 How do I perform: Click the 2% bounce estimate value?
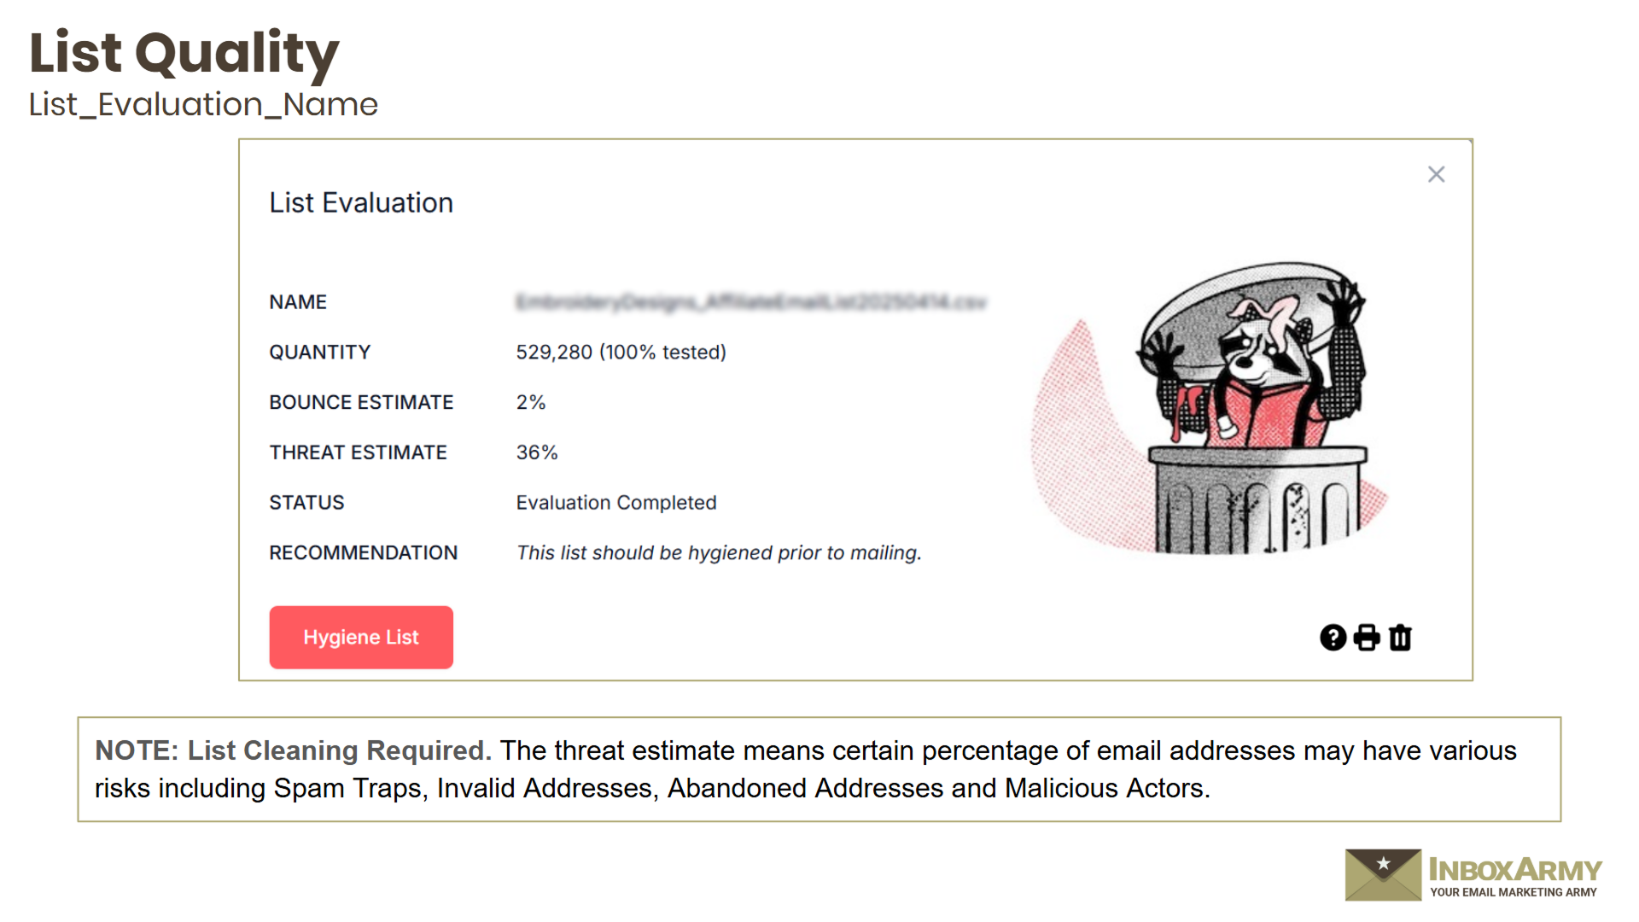531,403
